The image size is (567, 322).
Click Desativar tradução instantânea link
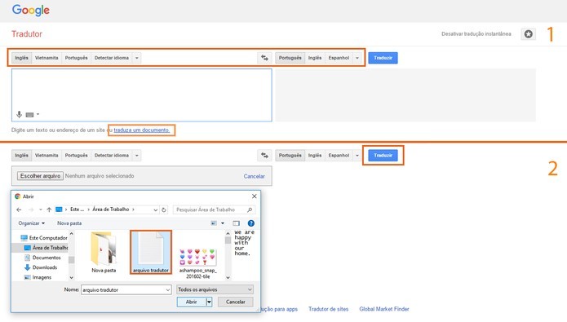[x=476, y=34]
